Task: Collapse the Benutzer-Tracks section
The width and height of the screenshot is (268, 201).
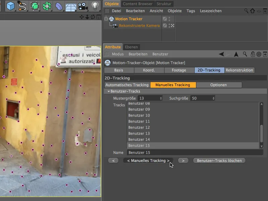Action: click(109, 91)
